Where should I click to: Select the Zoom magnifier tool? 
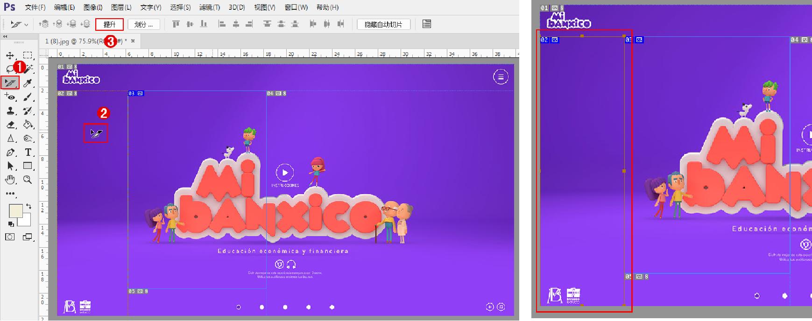28,180
